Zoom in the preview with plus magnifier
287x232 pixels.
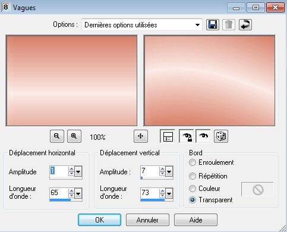[74, 136]
